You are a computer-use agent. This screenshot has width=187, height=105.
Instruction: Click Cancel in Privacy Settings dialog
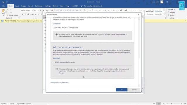click(134, 90)
